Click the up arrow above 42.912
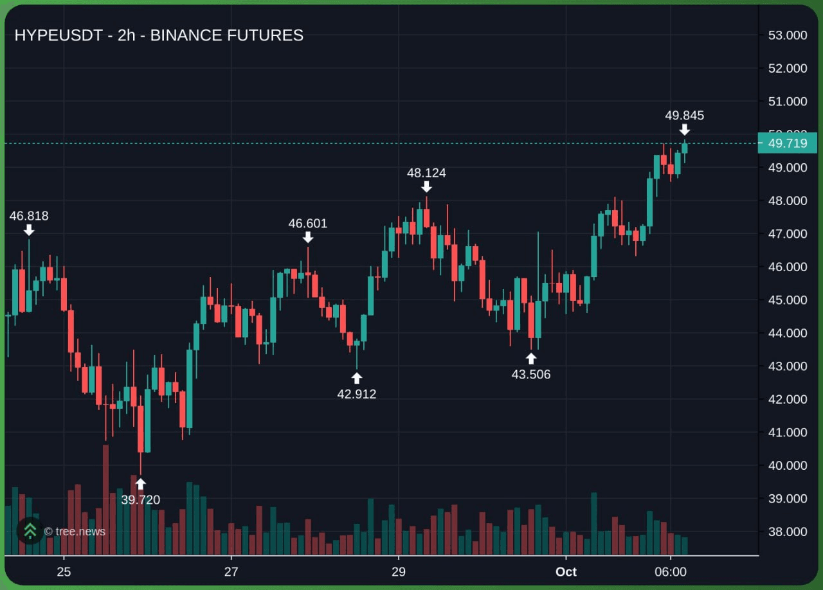This screenshot has width=823, height=590. pyautogui.click(x=357, y=378)
